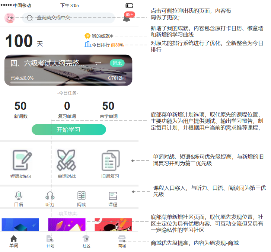This screenshot has width=271, height=252.
Task: Open the green 词表 word list button
Action: 117,63
